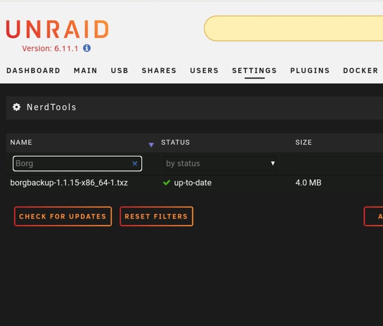Click the Check for Updates button
383x326 pixels.
tap(63, 216)
